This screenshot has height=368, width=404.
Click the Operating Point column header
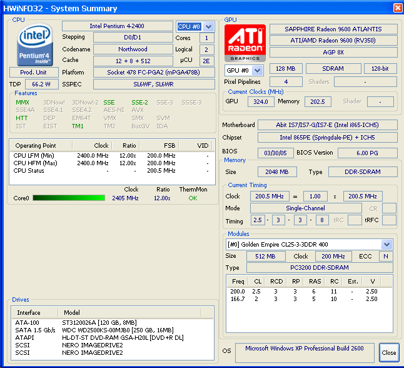(x=41, y=146)
